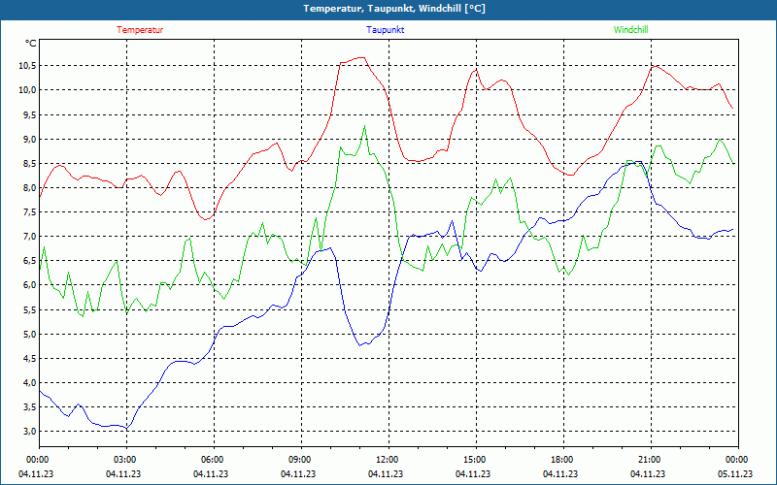Click the '03:00' time axis label
The width and height of the screenshot is (777, 485).
125,460
